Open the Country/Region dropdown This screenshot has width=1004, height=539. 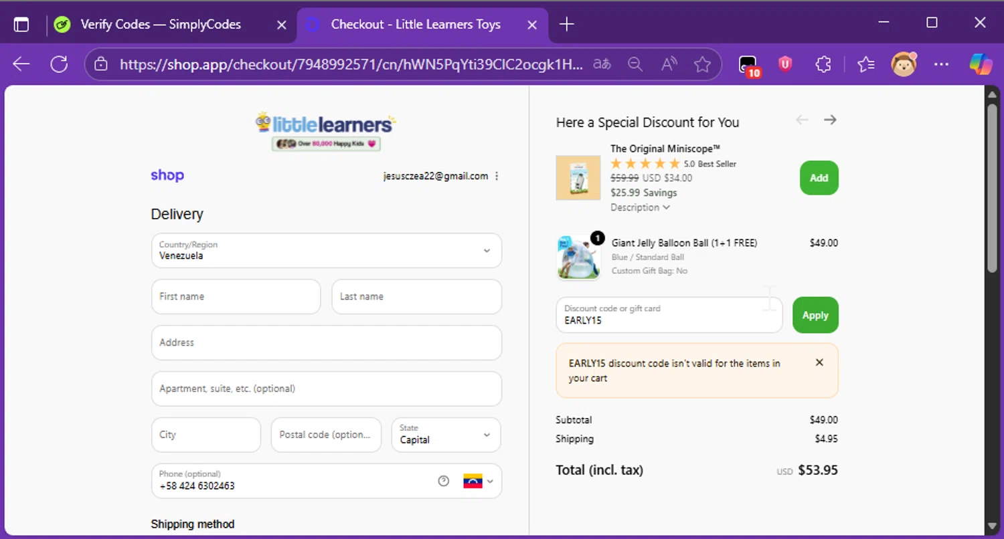pyautogui.click(x=327, y=250)
